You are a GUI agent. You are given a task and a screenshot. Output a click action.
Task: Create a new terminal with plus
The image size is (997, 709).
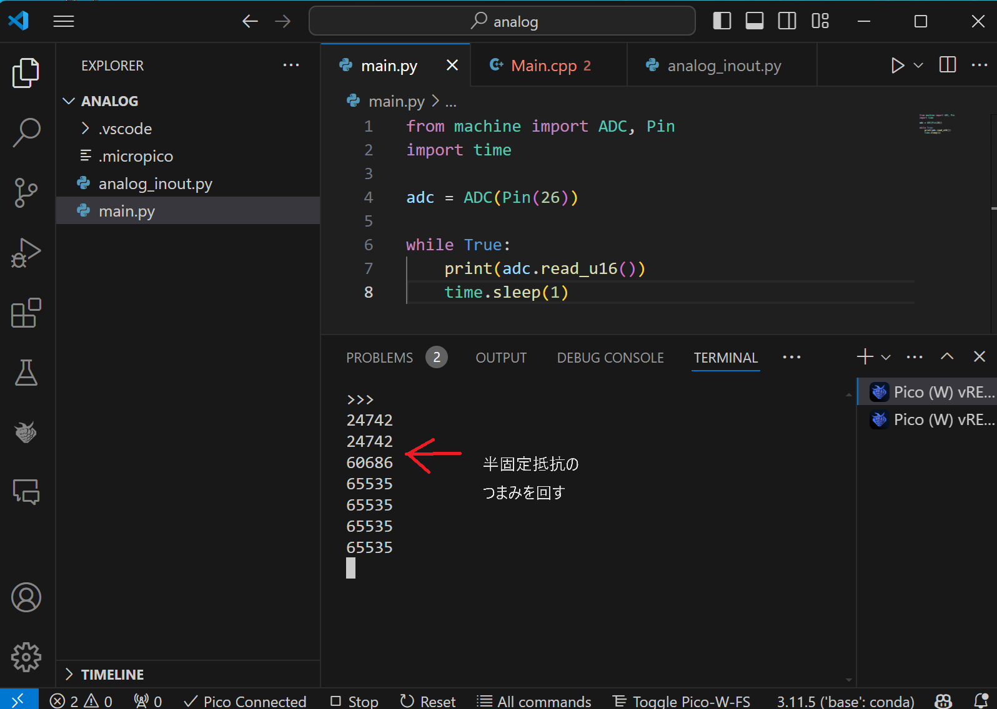(865, 356)
